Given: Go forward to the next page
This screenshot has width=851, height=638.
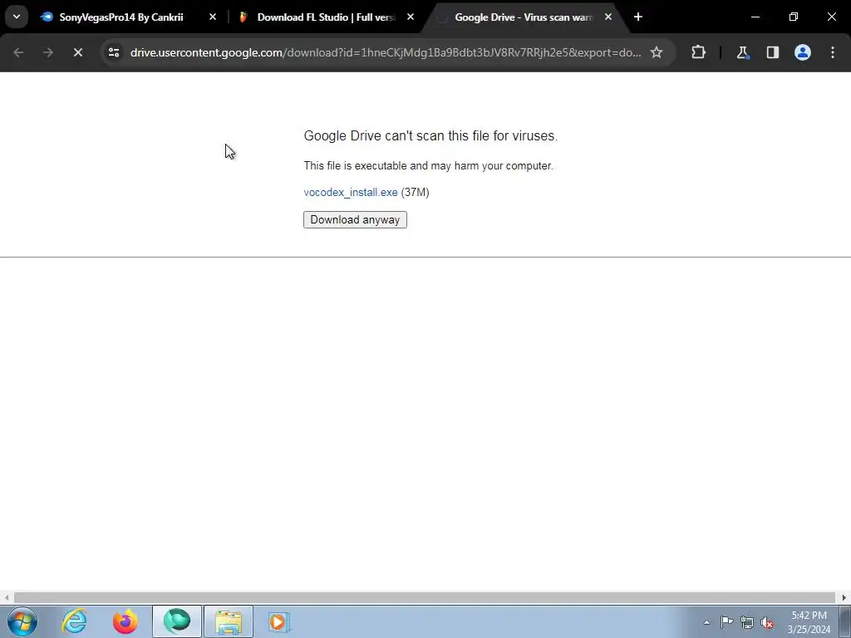Looking at the screenshot, I should pos(47,52).
